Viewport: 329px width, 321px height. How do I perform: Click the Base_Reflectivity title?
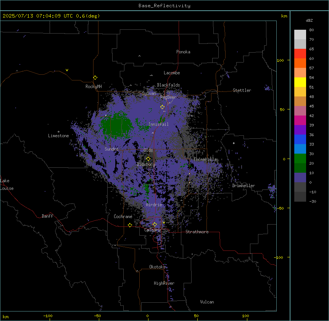click(164, 6)
